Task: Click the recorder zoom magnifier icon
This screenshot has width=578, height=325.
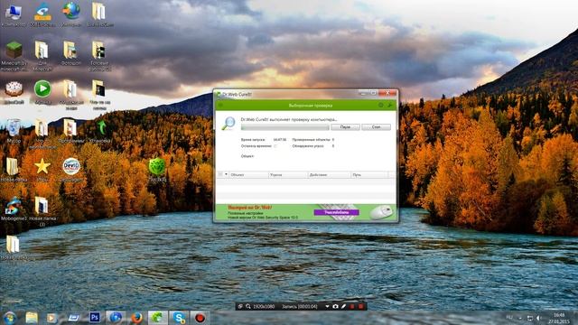Action: 248,306
